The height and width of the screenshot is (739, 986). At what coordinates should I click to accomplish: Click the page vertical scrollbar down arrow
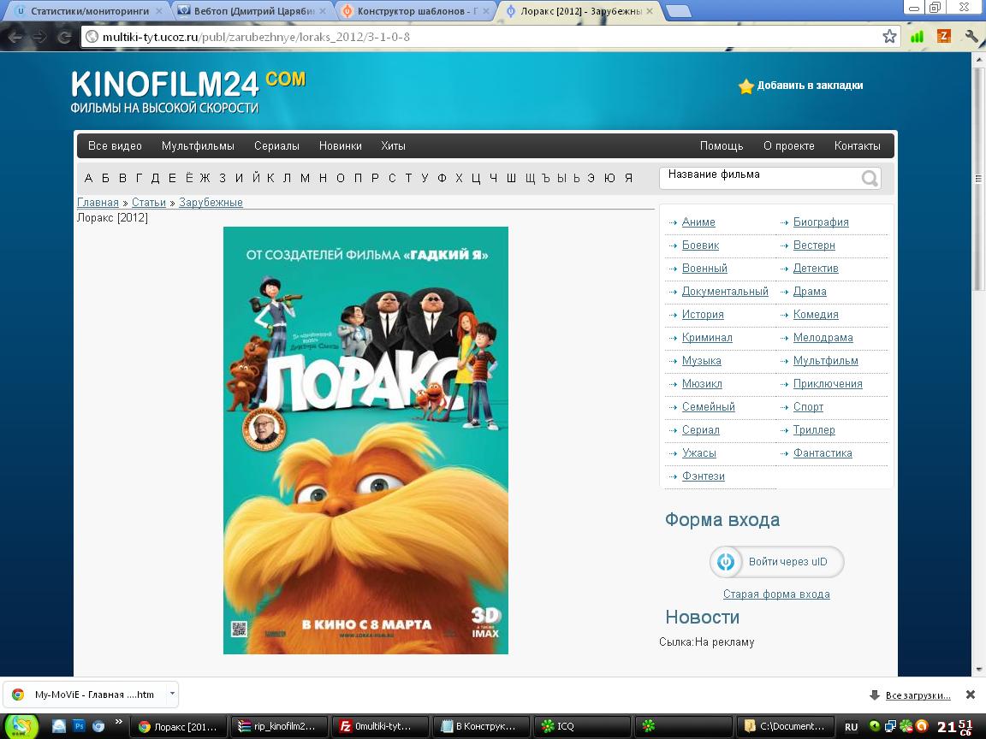[978, 669]
